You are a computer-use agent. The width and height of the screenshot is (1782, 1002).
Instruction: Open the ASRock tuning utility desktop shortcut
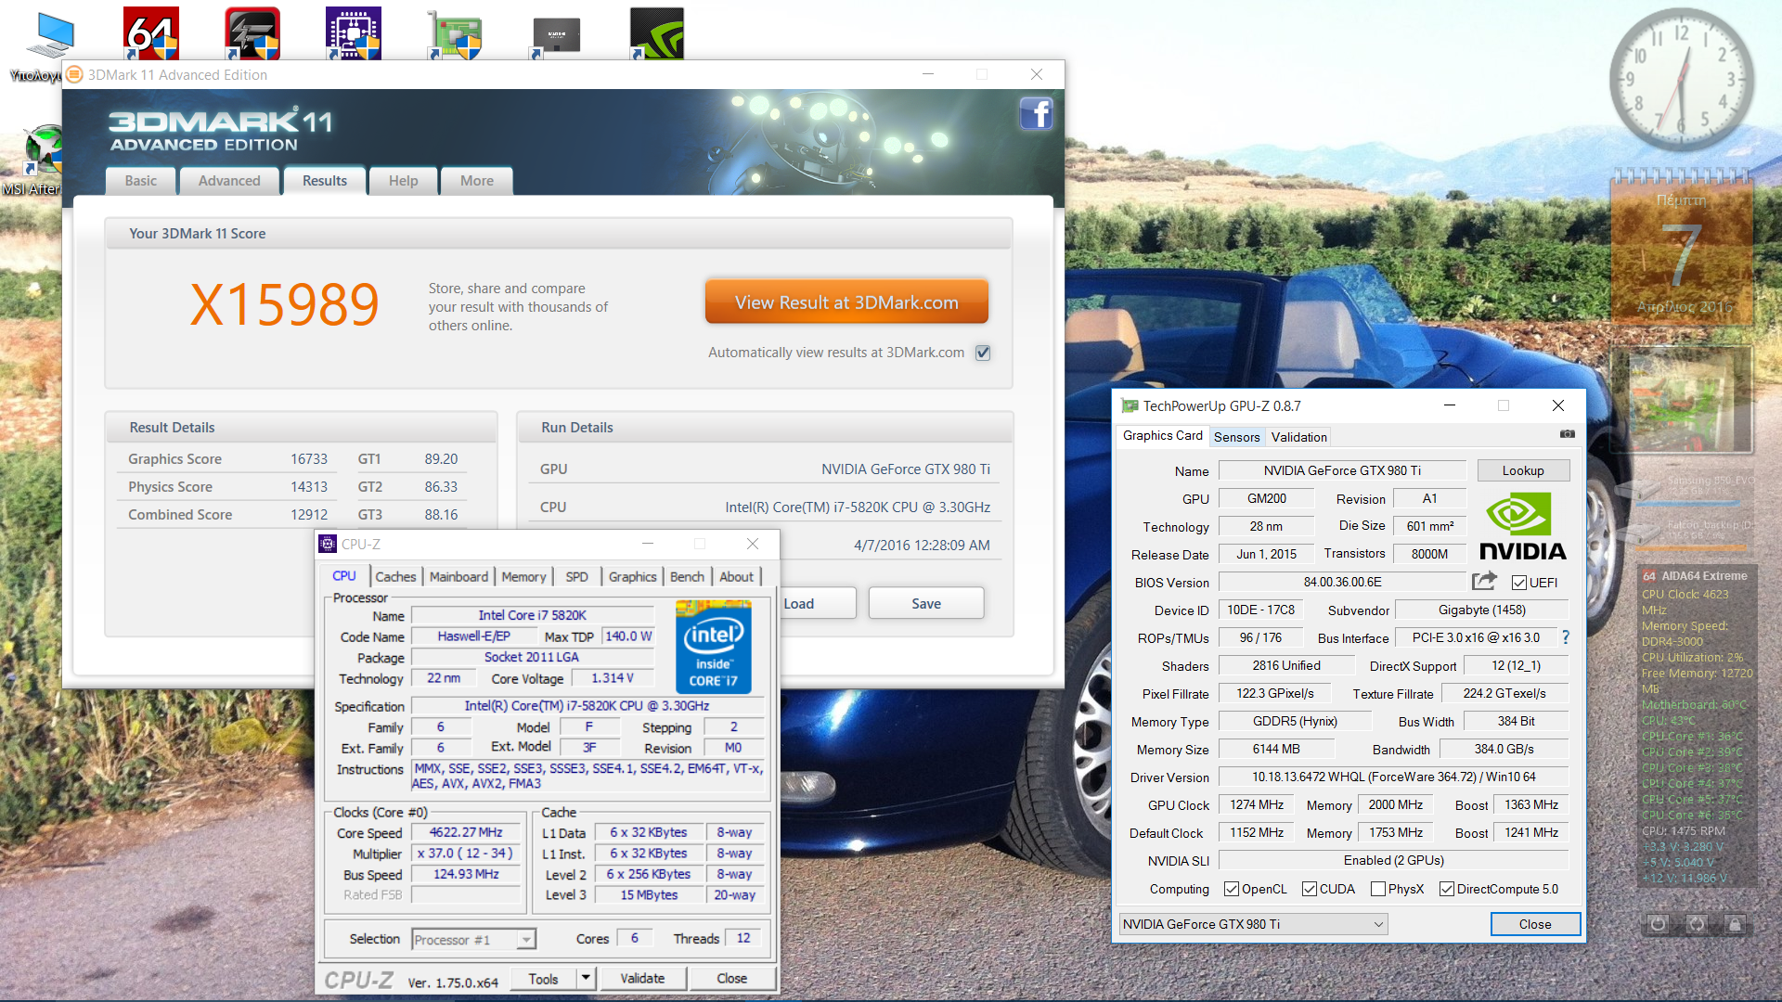[x=252, y=33]
